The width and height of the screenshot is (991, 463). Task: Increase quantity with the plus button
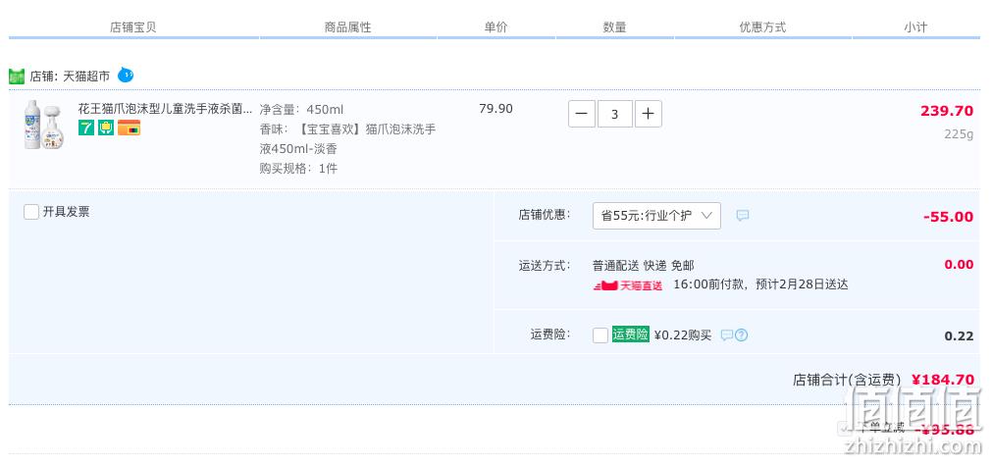coord(648,115)
